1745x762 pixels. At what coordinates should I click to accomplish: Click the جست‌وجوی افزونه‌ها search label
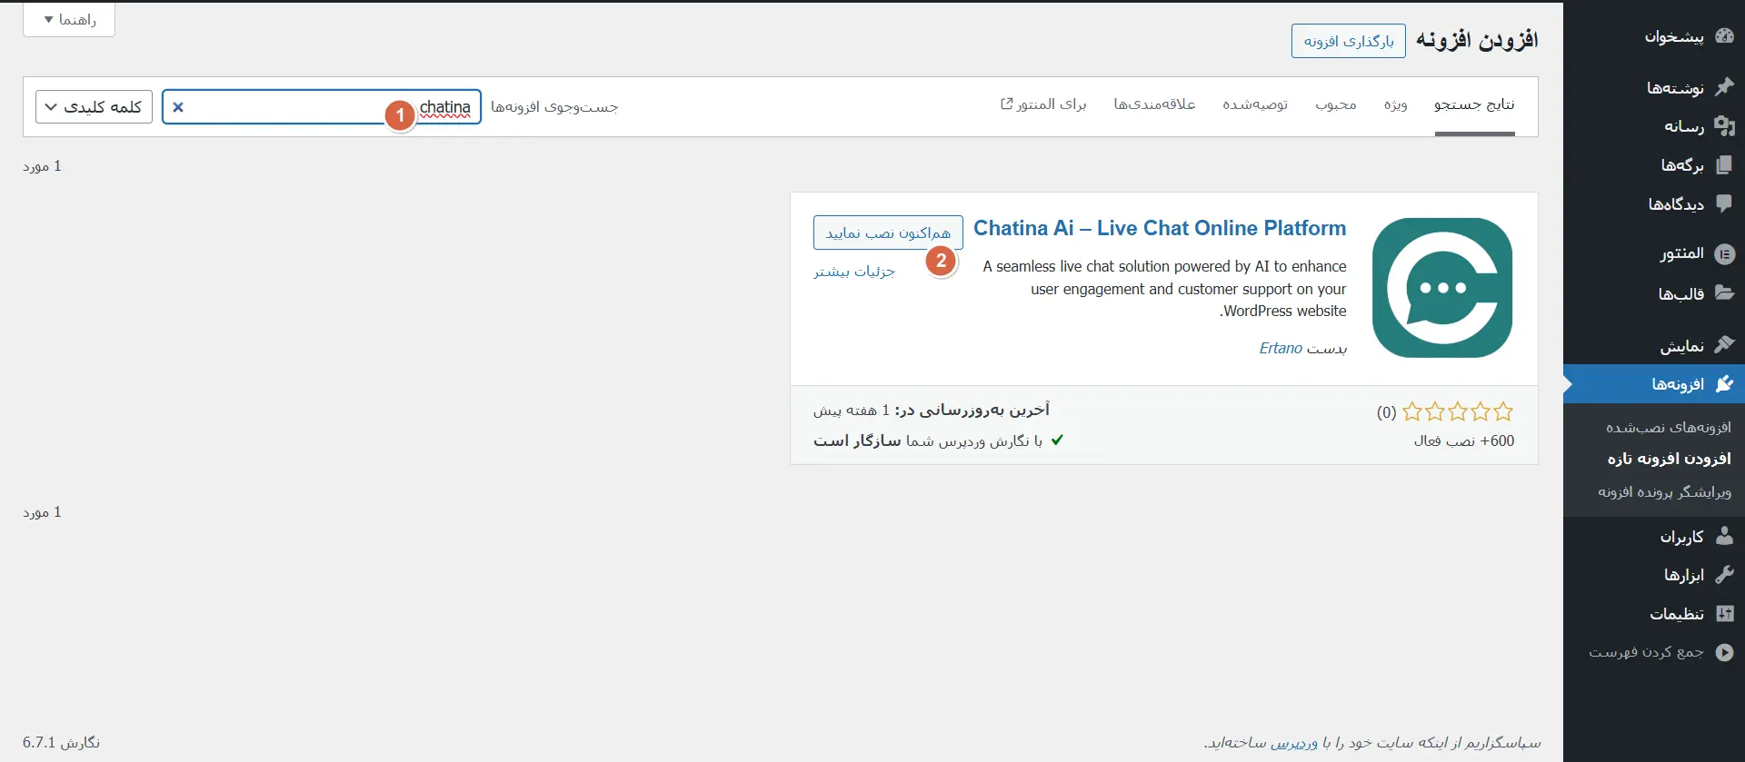(554, 106)
